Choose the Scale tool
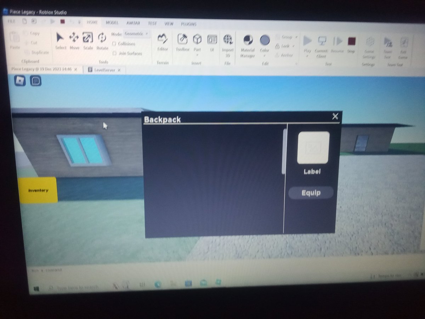 (x=88, y=40)
